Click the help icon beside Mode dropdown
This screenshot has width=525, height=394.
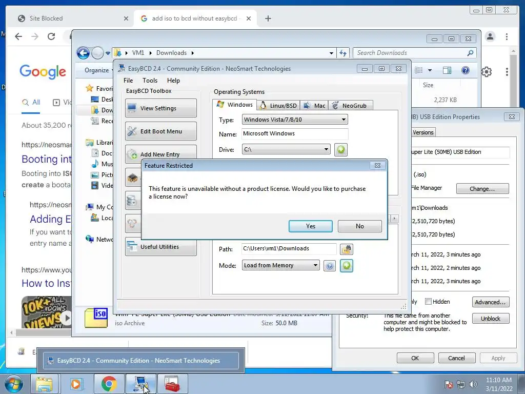point(330,266)
